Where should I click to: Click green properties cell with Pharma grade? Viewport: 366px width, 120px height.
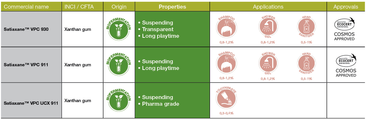172,100
